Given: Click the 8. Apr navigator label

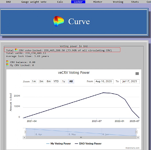Looking at the screenshot, I should [39, 134].
